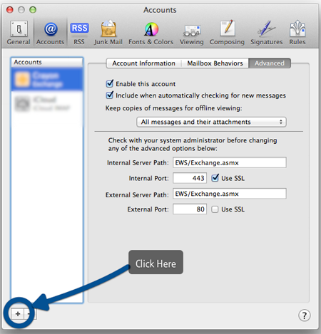Enable Use SSL for External Port
The image size is (321, 334).
(x=215, y=209)
